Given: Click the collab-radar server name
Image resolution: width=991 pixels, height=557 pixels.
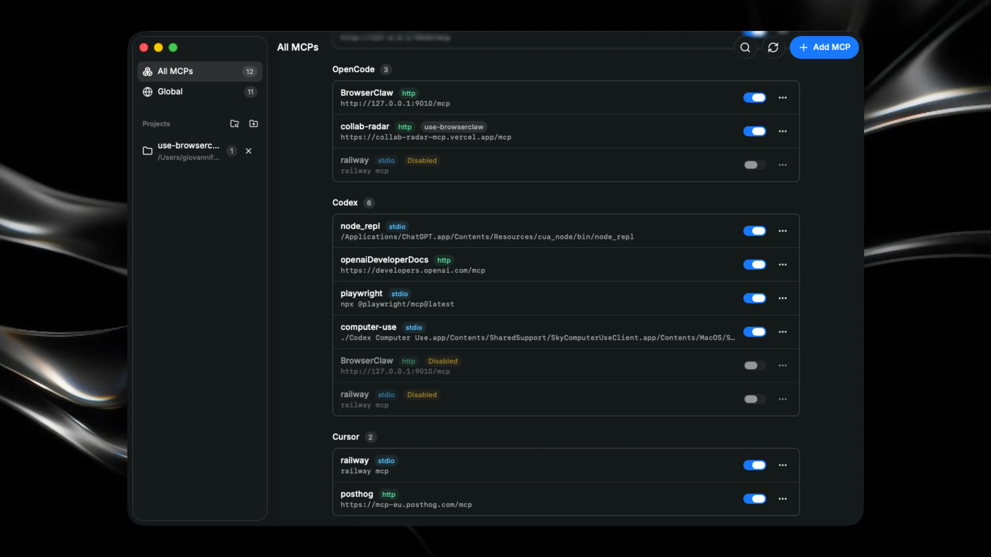Looking at the screenshot, I should (x=365, y=127).
